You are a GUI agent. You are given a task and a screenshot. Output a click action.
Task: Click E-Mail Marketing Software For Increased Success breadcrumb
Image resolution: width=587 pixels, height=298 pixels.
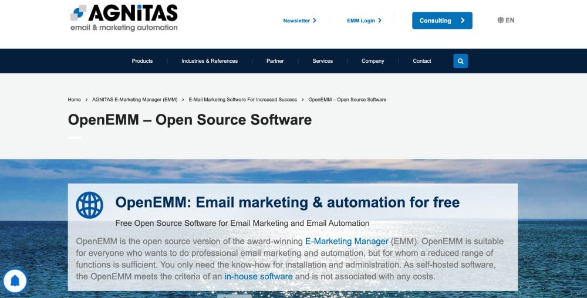click(242, 100)
